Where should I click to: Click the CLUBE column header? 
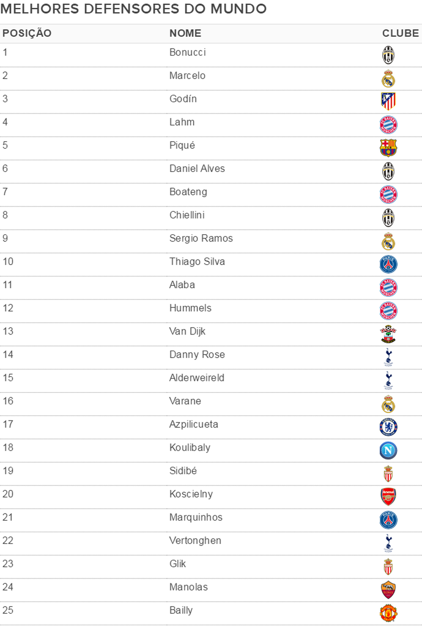[401, 33]
